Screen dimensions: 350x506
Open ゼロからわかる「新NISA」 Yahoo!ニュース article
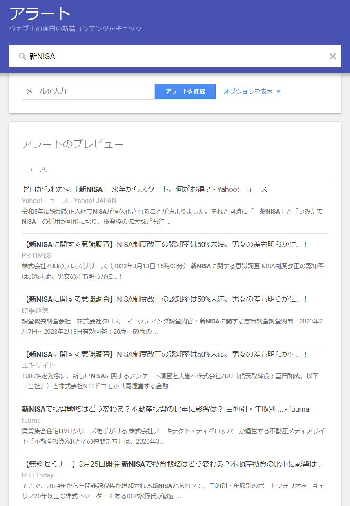coord(145,189)
